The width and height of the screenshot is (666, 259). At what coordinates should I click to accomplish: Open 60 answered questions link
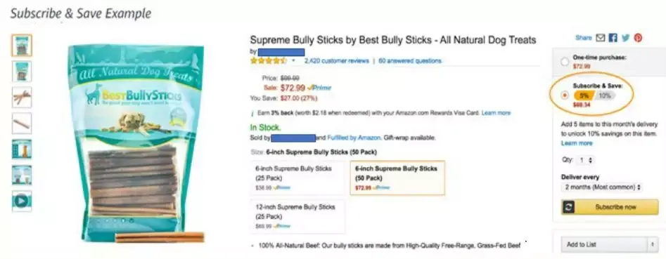pyautogui.click(x=410, y=61)
